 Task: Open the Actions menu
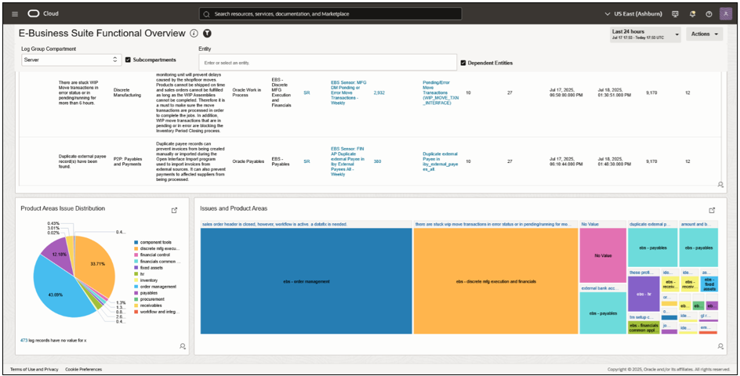704,34
